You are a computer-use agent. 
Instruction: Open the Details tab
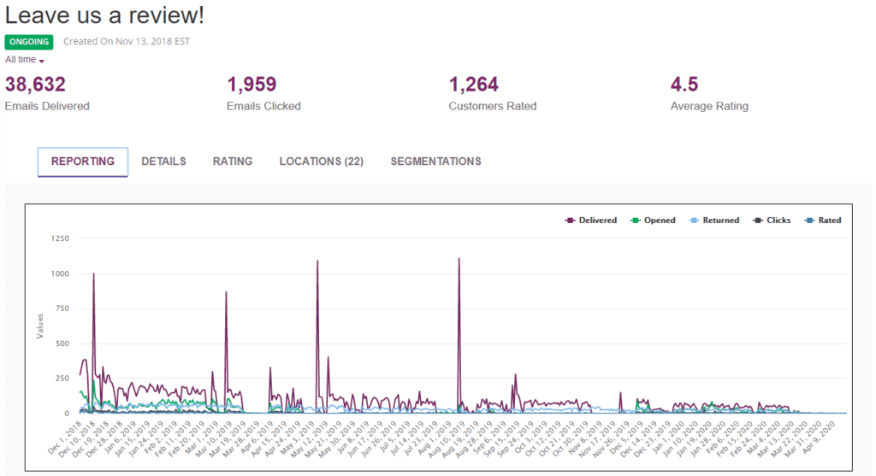163,162
